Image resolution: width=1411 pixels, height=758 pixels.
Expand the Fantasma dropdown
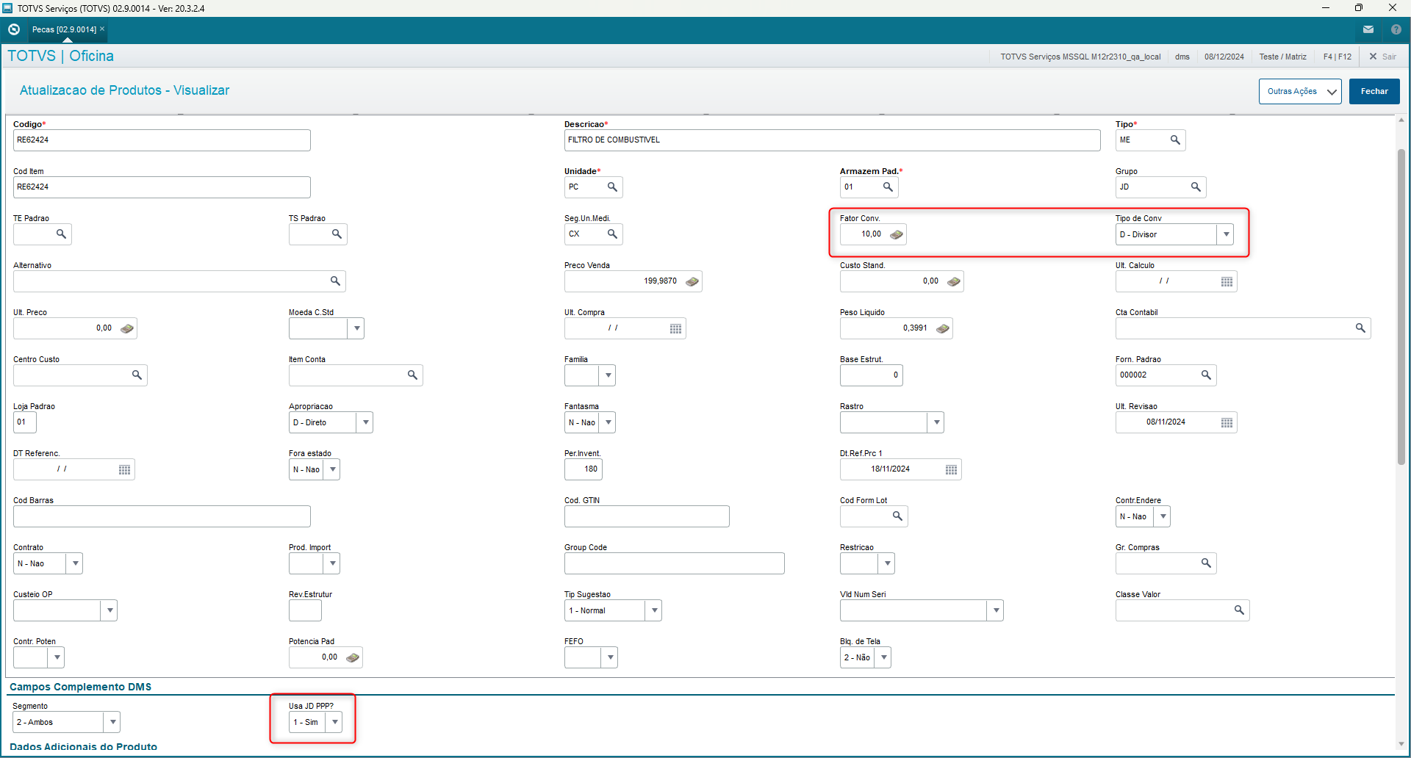click(608, 422)
